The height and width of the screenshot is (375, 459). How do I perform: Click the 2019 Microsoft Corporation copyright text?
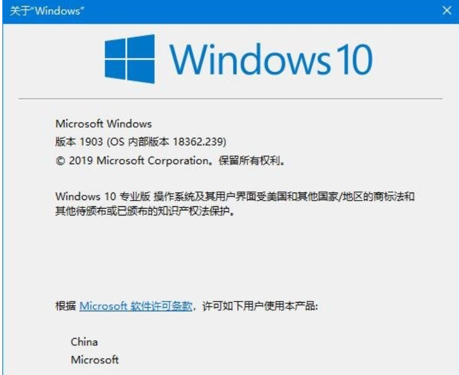139,161
